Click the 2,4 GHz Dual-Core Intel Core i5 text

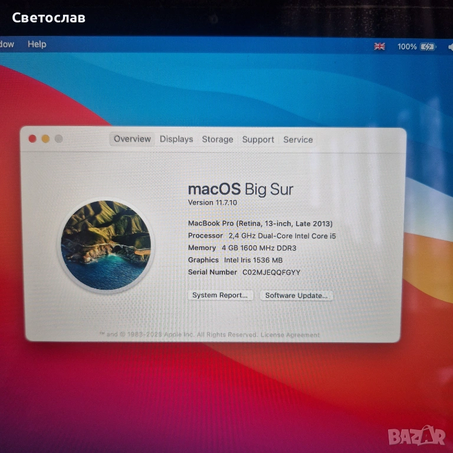click(x=283, y=236)
